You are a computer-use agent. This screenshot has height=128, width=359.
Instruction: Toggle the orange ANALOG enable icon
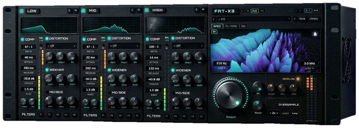298,79
